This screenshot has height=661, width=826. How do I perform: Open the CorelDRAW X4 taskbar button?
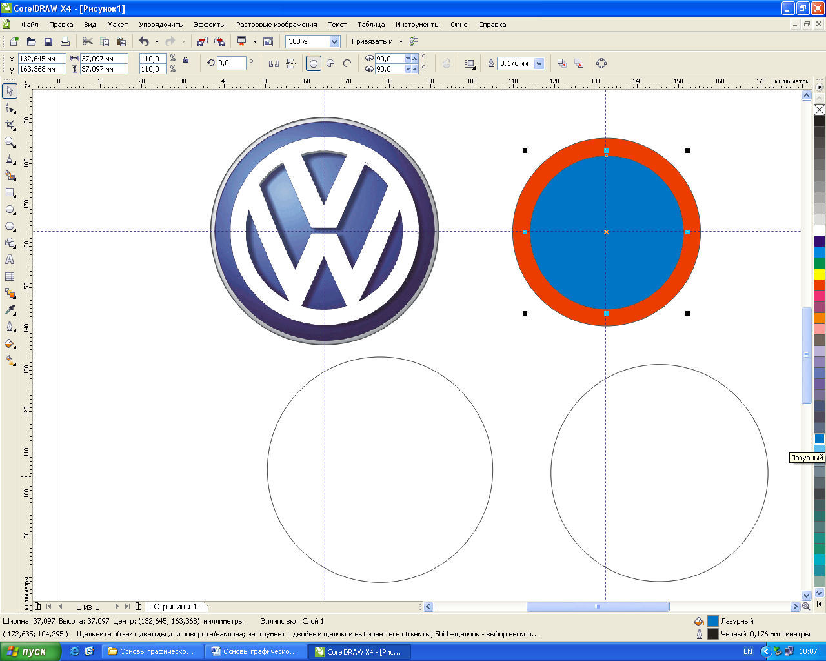[359, 651]
